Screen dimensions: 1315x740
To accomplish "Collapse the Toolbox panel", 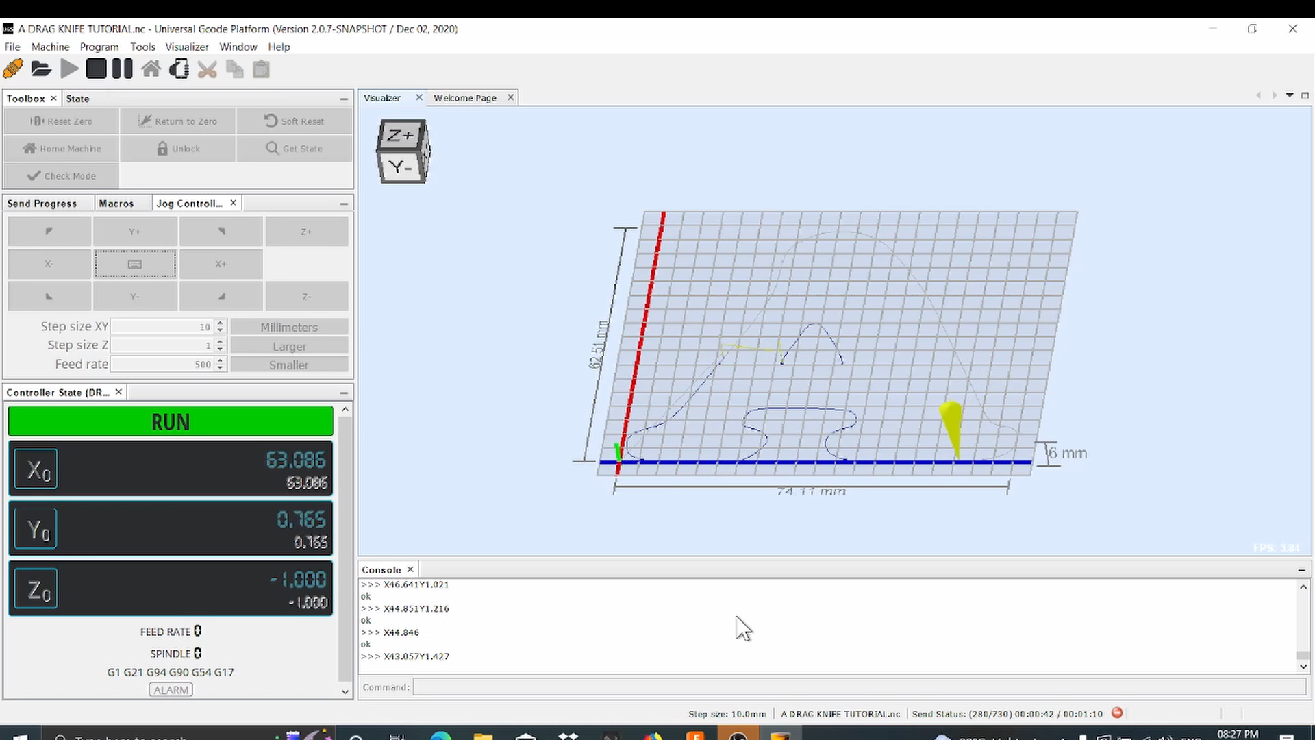I will 344,99.
